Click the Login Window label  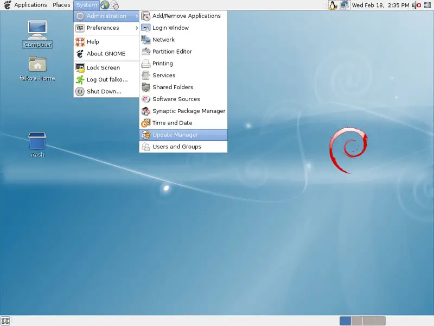click(x=170, y=28)
